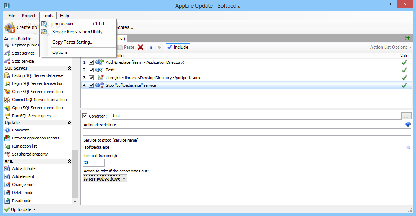Toggle the Include checked button
Screen dimensions: 416x216
coord(178,47)
